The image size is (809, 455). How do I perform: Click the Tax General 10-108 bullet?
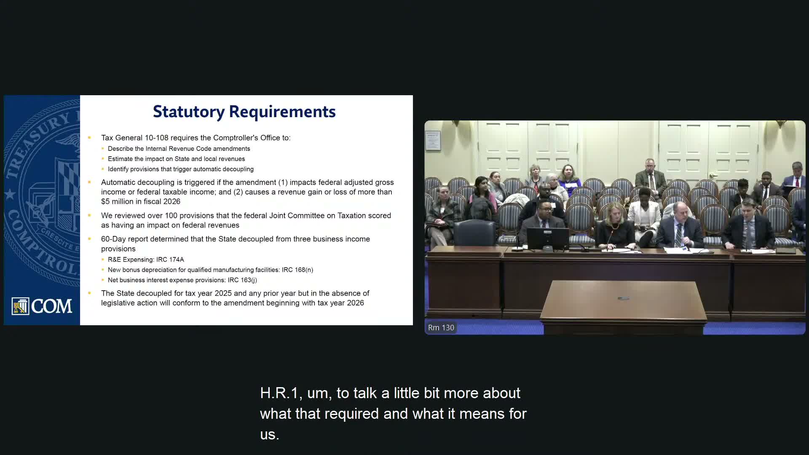click(196, 138)
